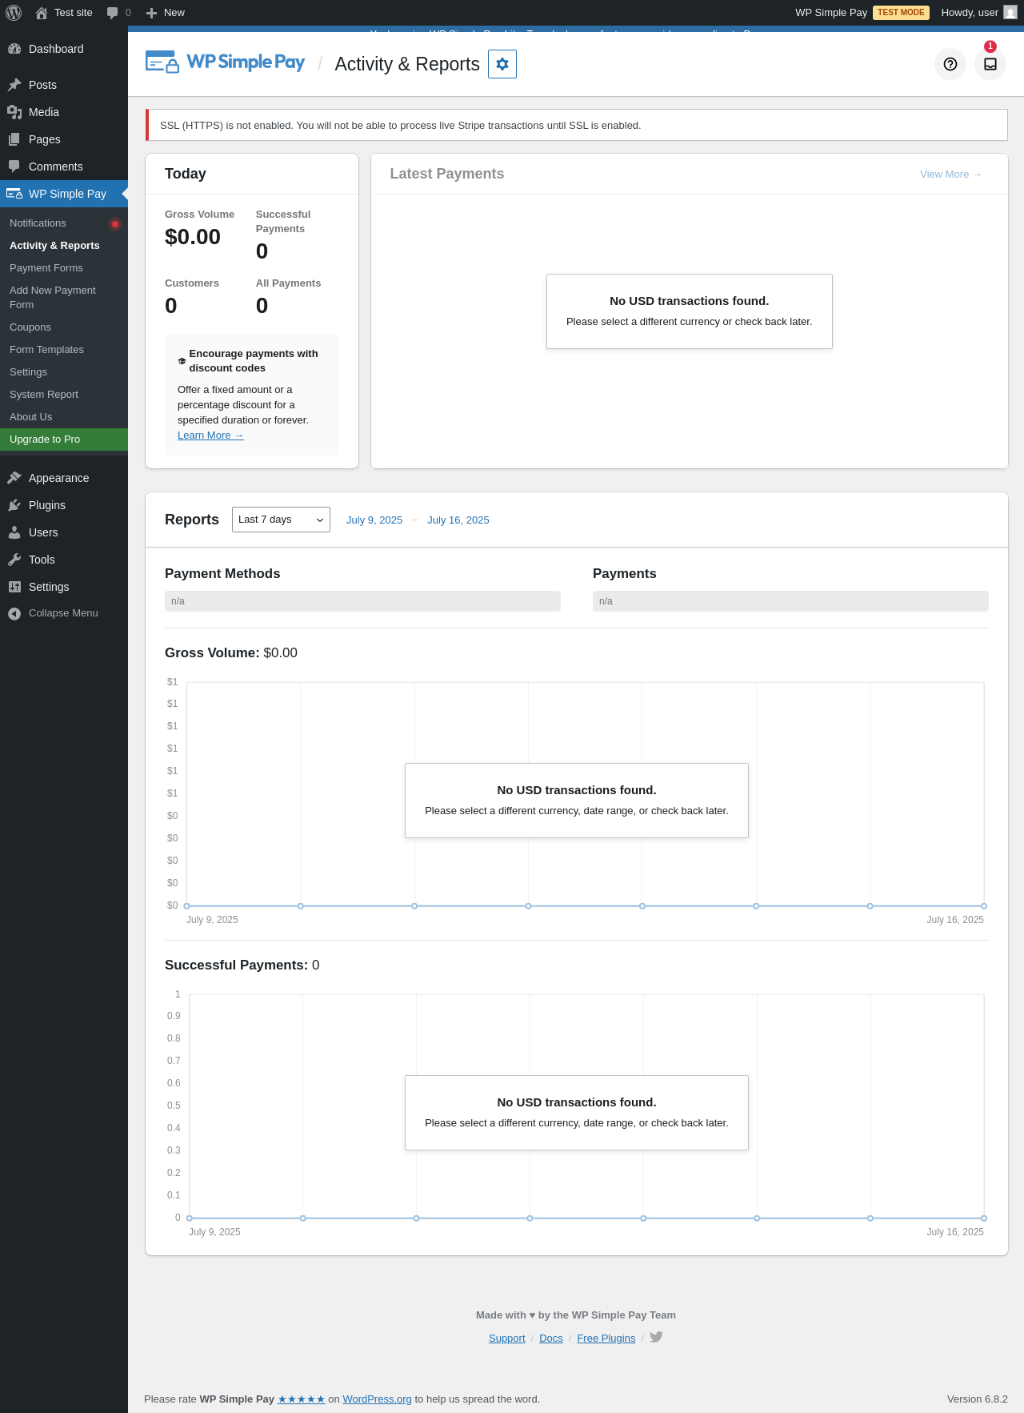This screenshot has width=1024, height=1413.
Task: Click Gross Volume $0.00 value
Action: 193,237
